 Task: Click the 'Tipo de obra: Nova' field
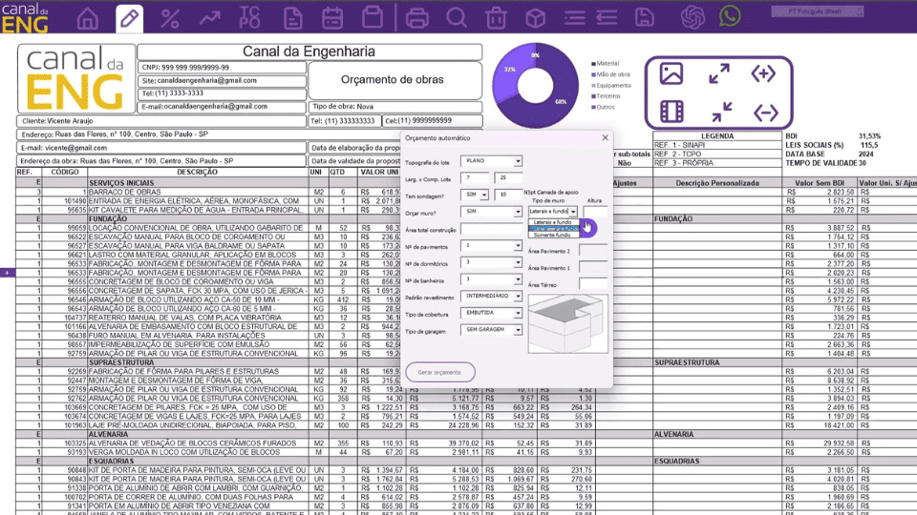(x=395, y=107)
